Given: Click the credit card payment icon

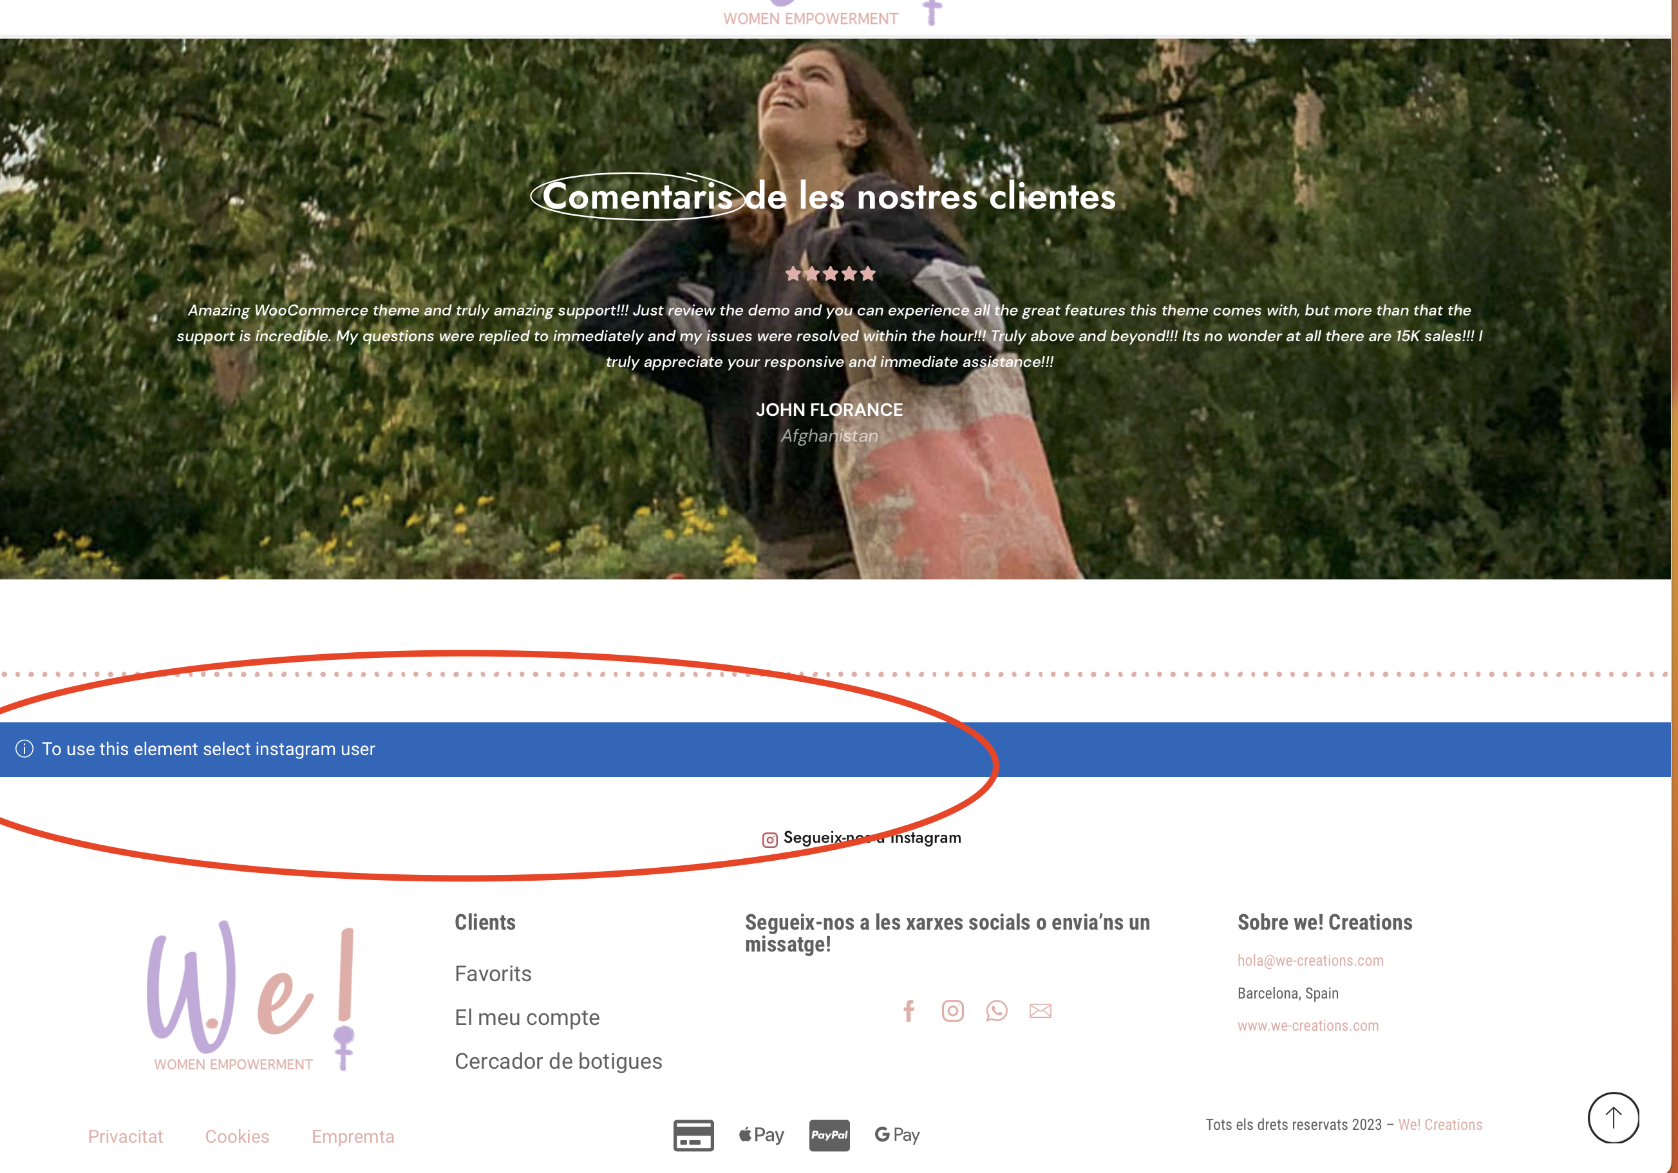Looking at the screenshot, I should tap(693, 1135).
